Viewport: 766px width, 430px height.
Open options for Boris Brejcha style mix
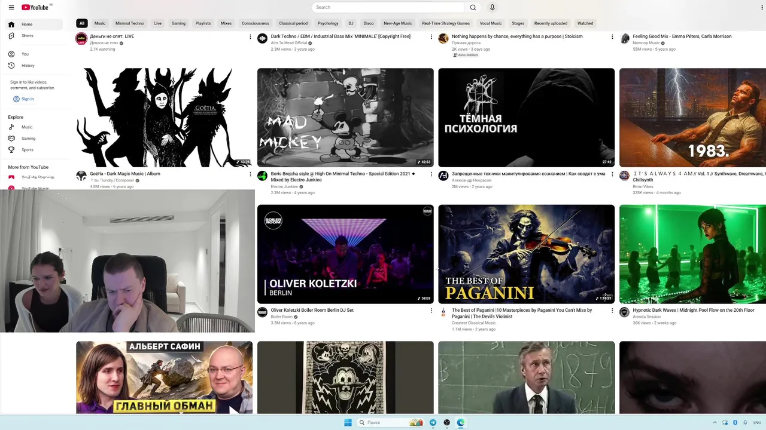point(431,174)
